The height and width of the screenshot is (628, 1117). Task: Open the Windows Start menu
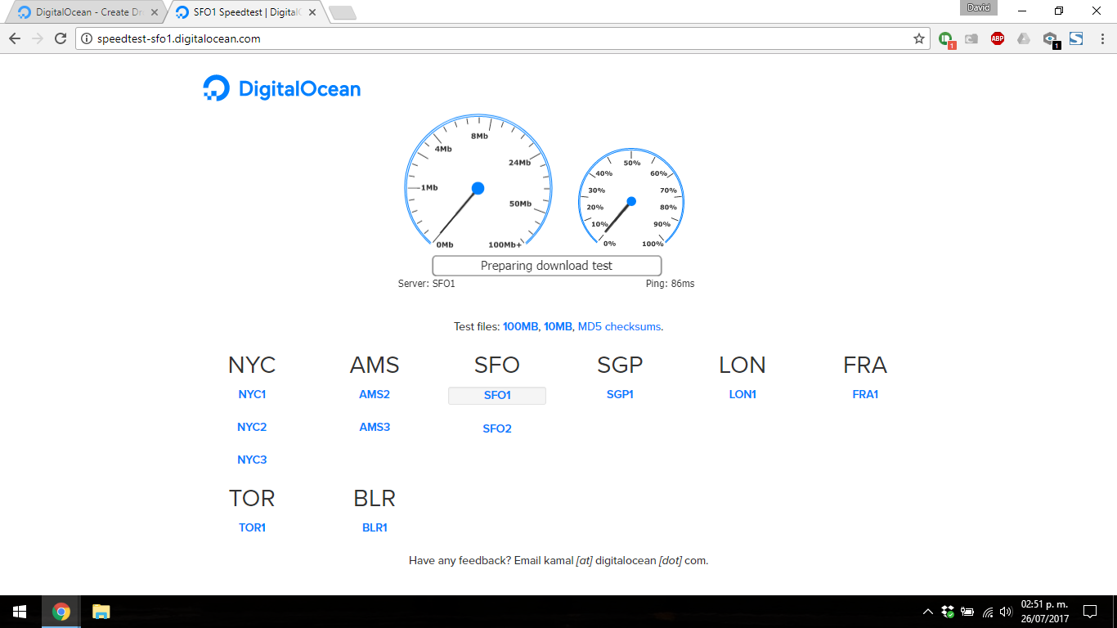pos(20,612)
